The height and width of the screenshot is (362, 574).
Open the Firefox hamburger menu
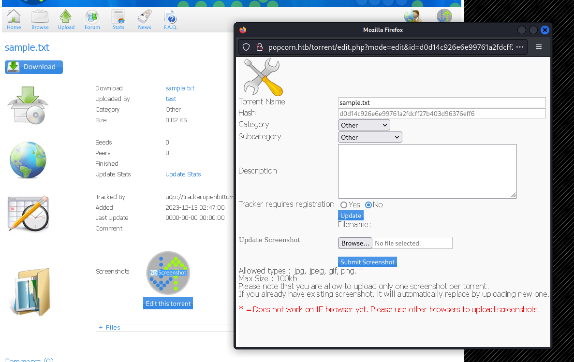point(538,47)
